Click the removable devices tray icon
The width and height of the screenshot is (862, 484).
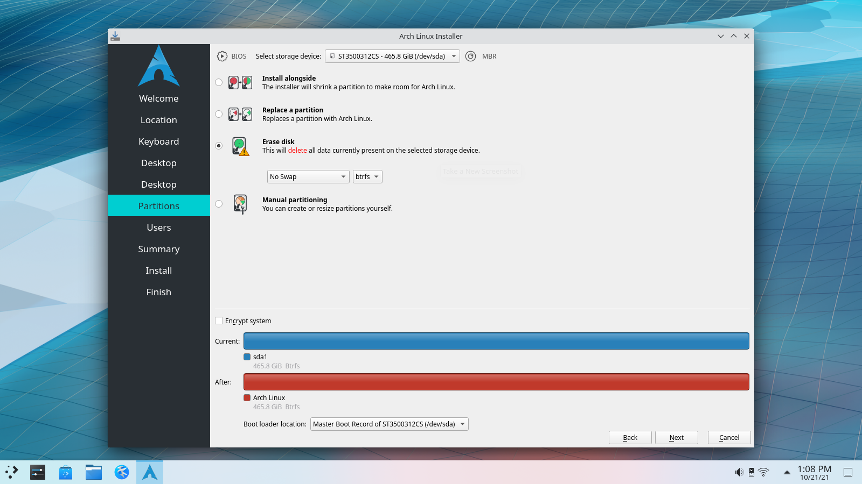click(x=752, y=472)
